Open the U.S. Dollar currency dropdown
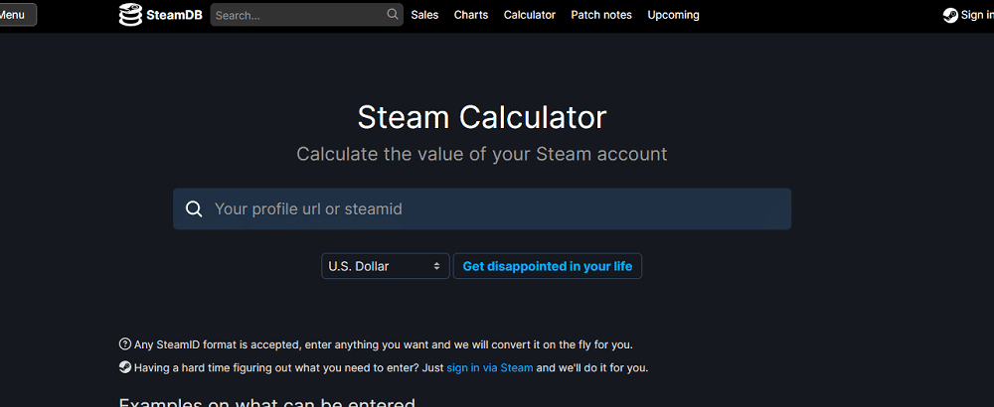Viewport: 994px width, 407px height. [386, 266]
